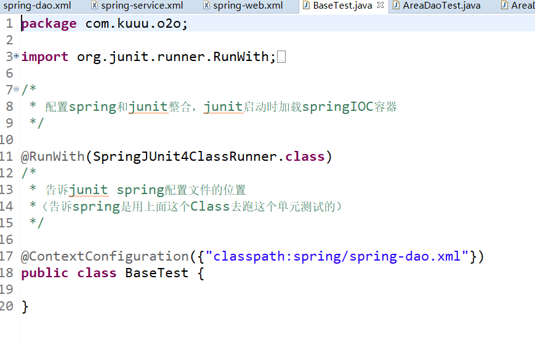Click the Class word in comment line 14
Viewport: 535px width, 345px height.
210,206
